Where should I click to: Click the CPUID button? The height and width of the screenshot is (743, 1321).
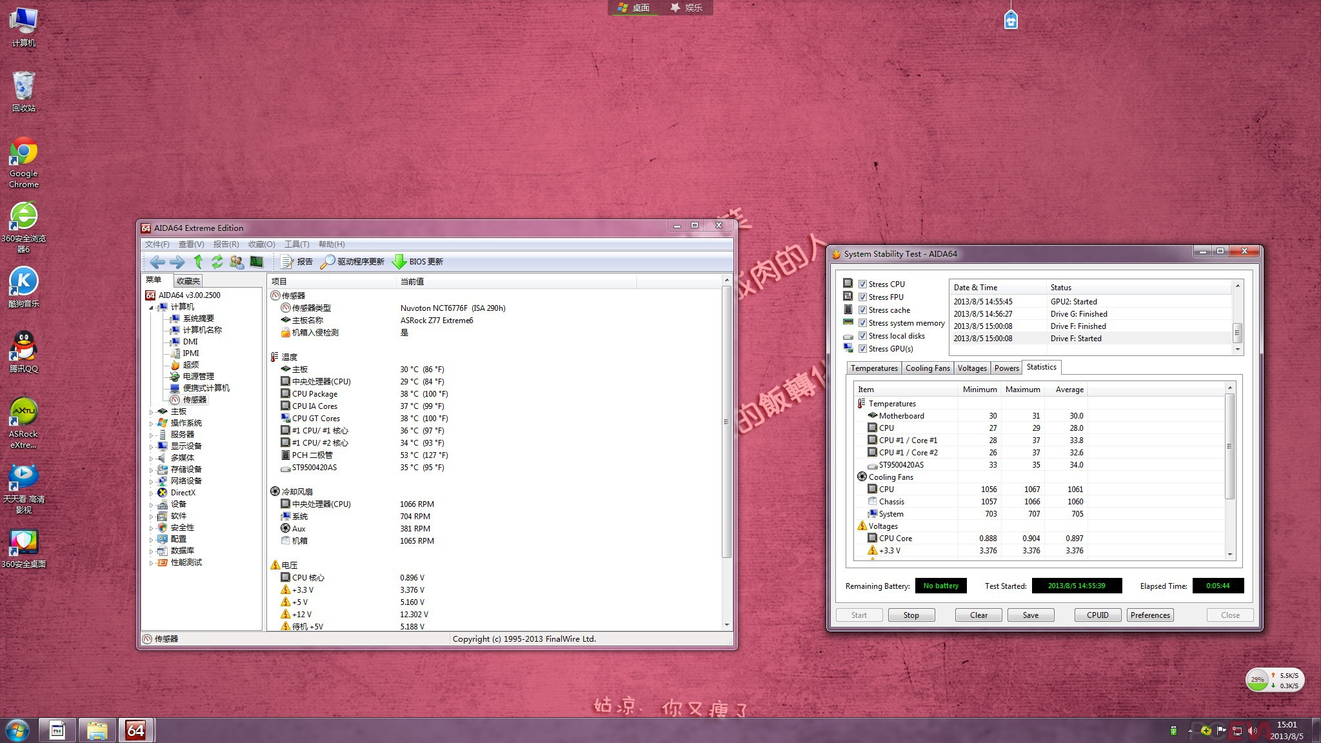[x=1097, y=615]
